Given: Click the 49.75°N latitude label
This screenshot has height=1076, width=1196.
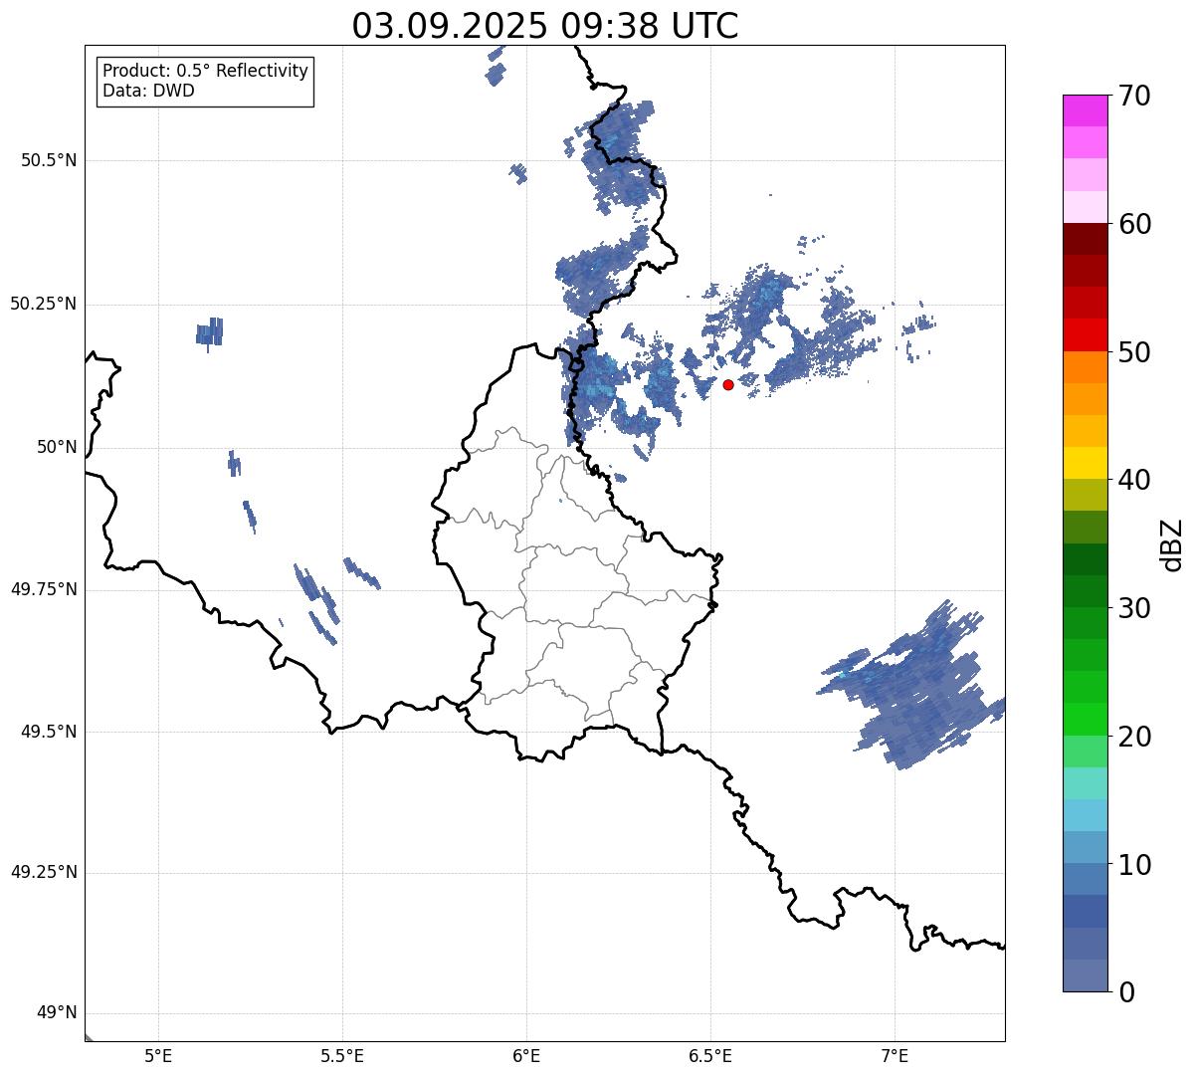Looking at the screenshot, I should tap(44, 589).
